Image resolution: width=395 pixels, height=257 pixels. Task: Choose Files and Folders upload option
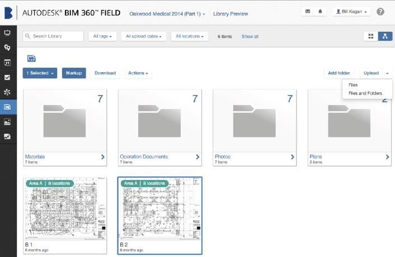(x=365, y=93)
